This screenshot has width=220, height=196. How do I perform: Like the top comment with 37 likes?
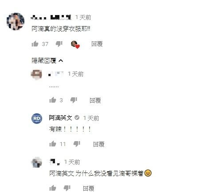click(35, 44)
